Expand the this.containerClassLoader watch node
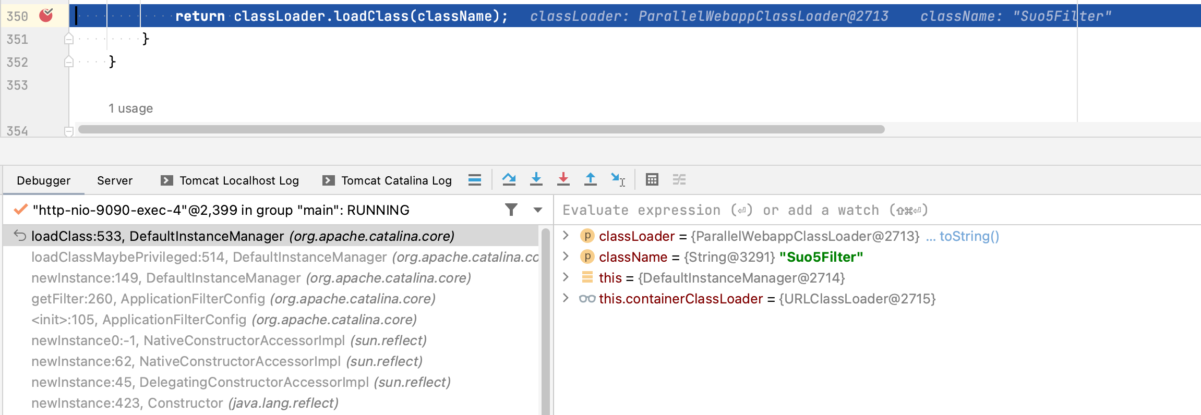The width and height of the screenshot is (1201, 415). tap(566, 298)
